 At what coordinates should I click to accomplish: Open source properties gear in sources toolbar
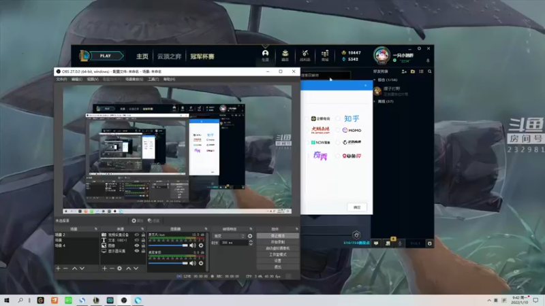tap(120, 268)
